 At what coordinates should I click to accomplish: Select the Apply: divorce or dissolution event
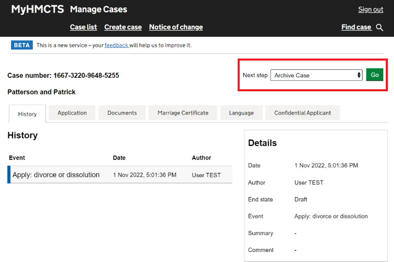click(x=56, y=175)
